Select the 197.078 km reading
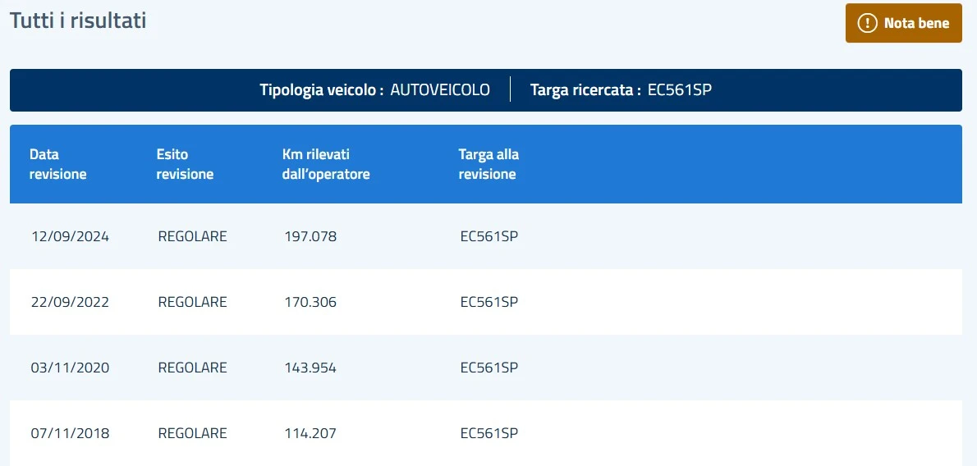977x466 pixels. coord(310,236)
